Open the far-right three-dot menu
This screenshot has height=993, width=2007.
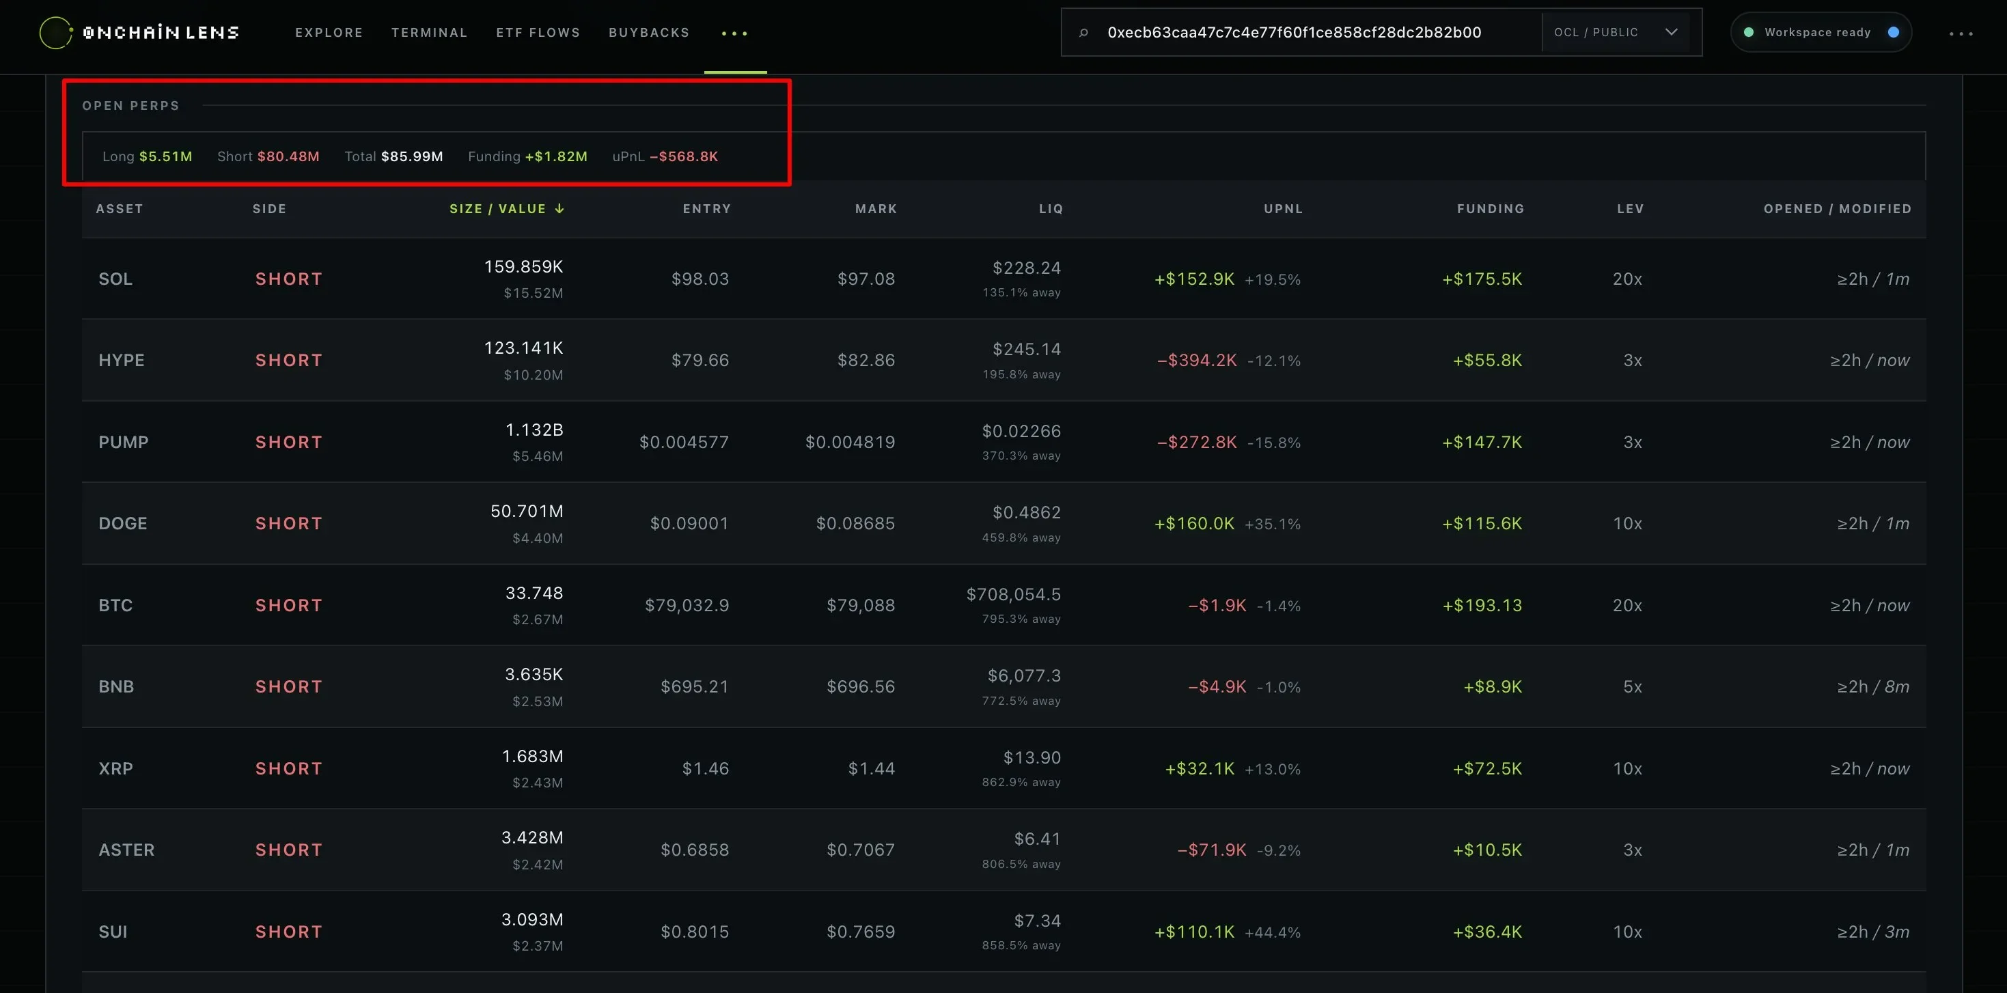point(1961,33)
